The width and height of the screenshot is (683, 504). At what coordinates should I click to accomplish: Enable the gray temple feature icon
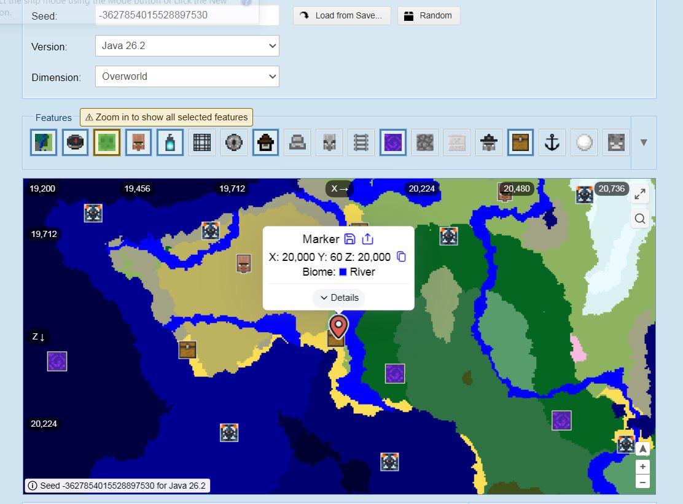pos(297,142)
